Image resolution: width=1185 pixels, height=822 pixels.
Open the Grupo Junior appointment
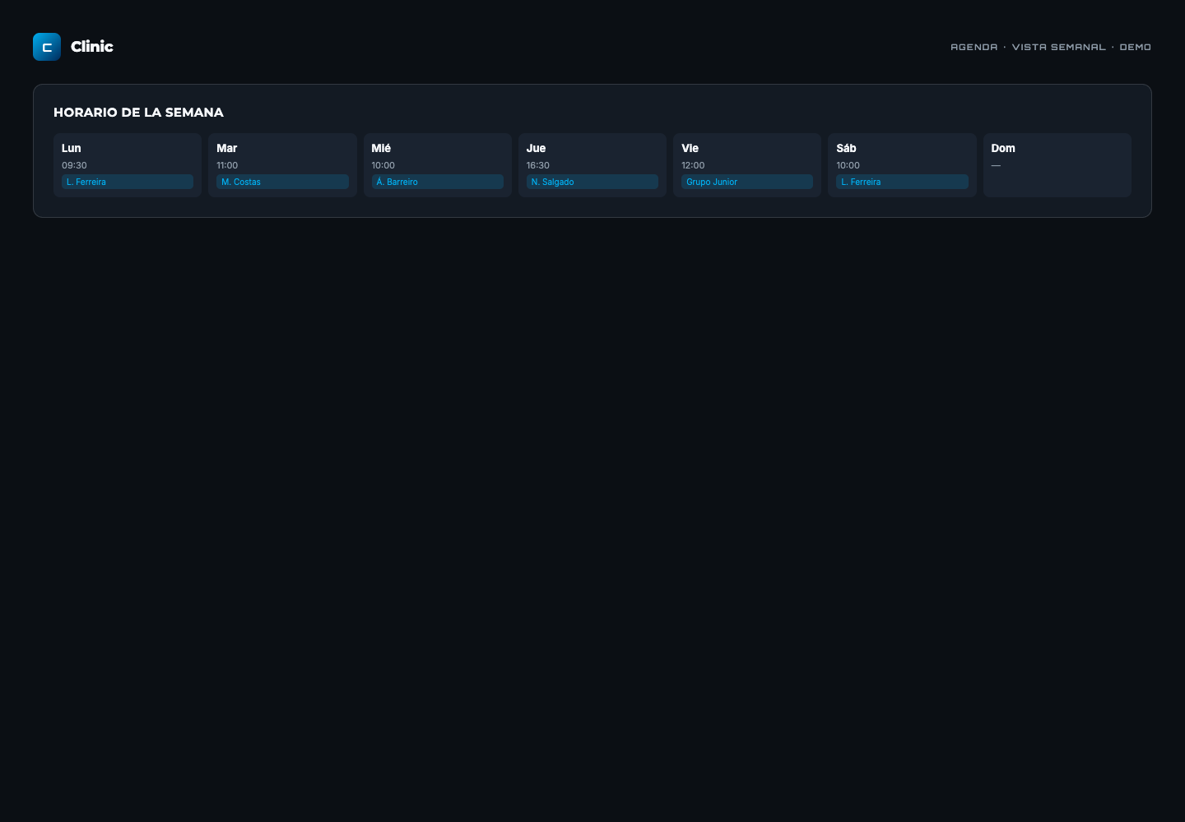click(747, 182)
